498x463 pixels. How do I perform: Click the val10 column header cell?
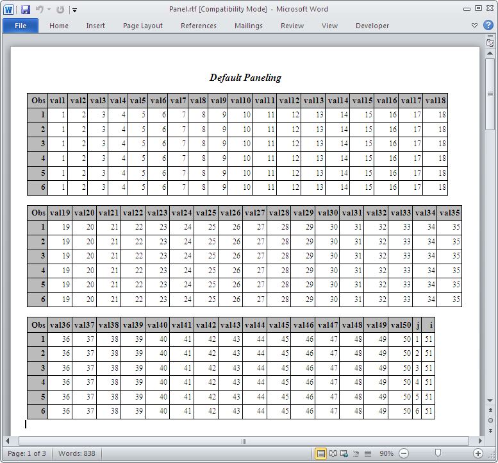(x=240, y=101)
